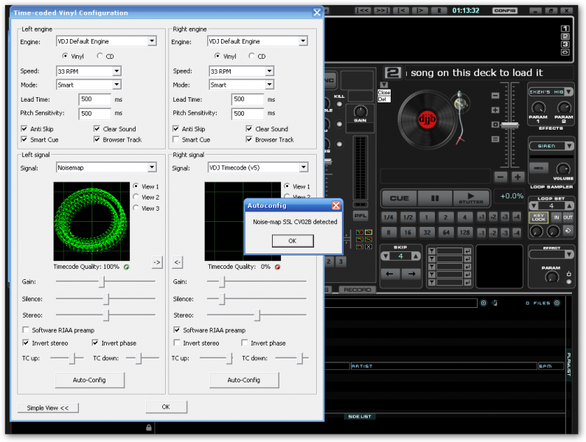Open left engine Mode Smart dropdown

(x=116, y=85)
